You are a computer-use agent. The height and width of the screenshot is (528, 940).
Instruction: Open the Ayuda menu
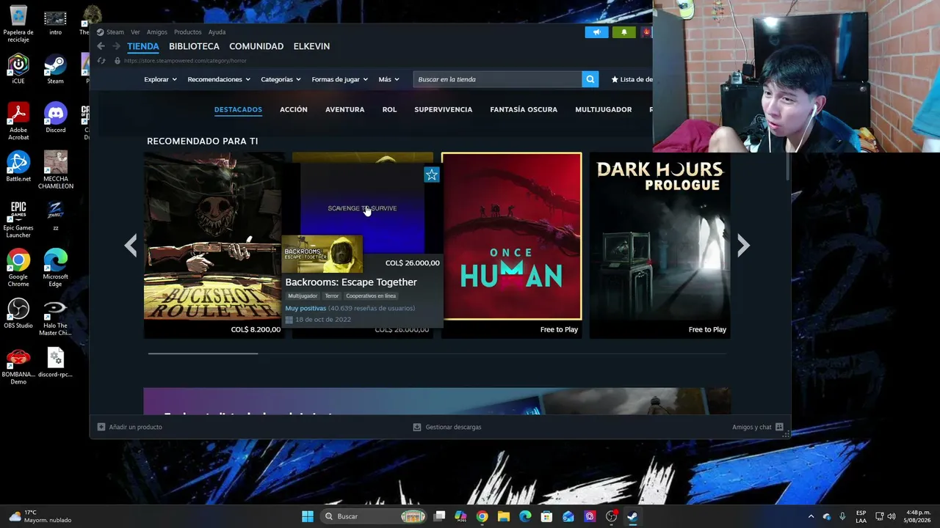(217, 32)
